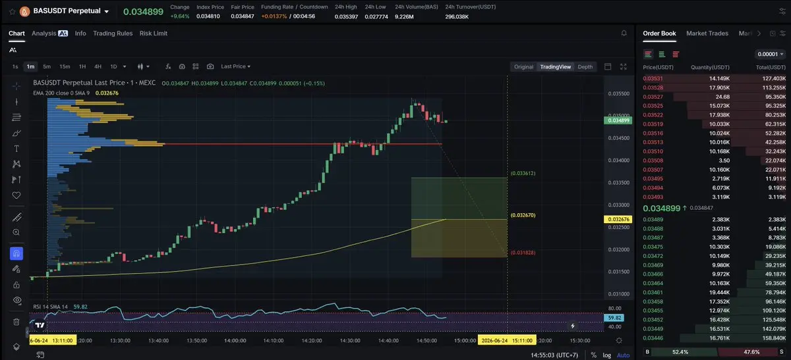Select the zoom in tool
The height and width of the screenshot is (360, 791).
pyautogui.click(x=16, y=232)
